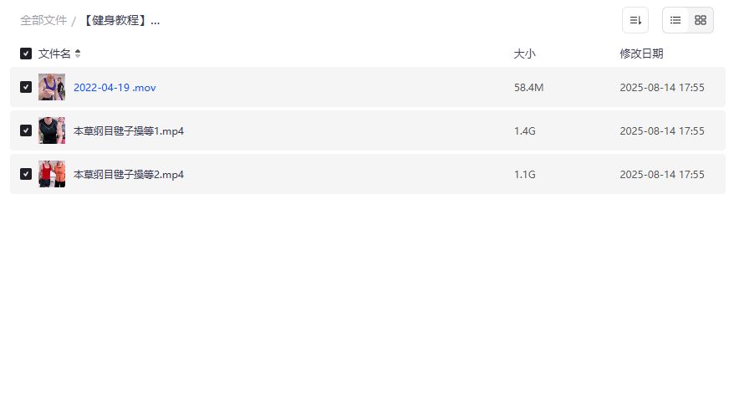
Task: Click the 文件名 column header label
Action: point(54,54)
